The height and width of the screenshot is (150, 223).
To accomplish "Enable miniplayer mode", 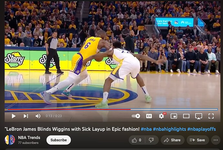I will point(174,116).
